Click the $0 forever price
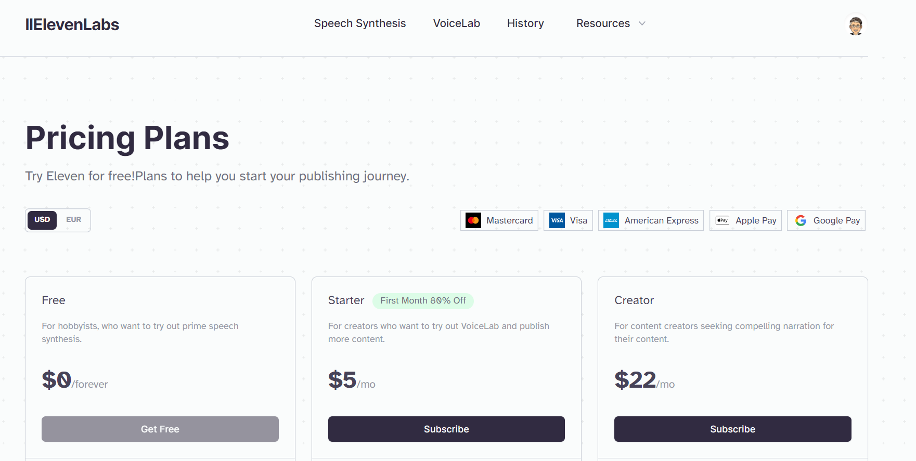Image resolution: width=916 pixels, height=461 pixels. (x=75, y=380)
